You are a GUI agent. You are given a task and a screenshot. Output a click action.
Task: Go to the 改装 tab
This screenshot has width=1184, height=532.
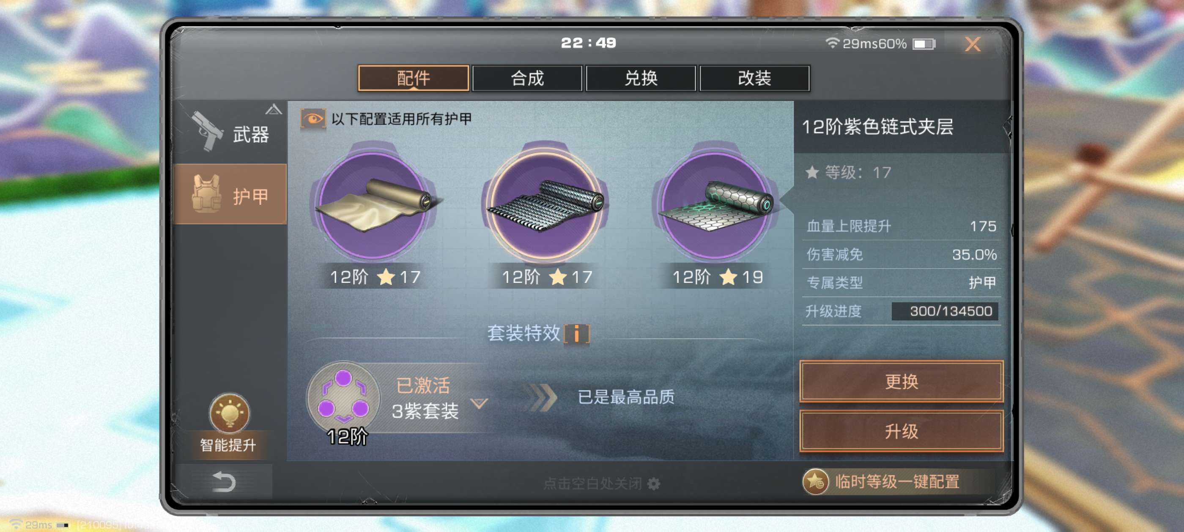tap(754, 78)
